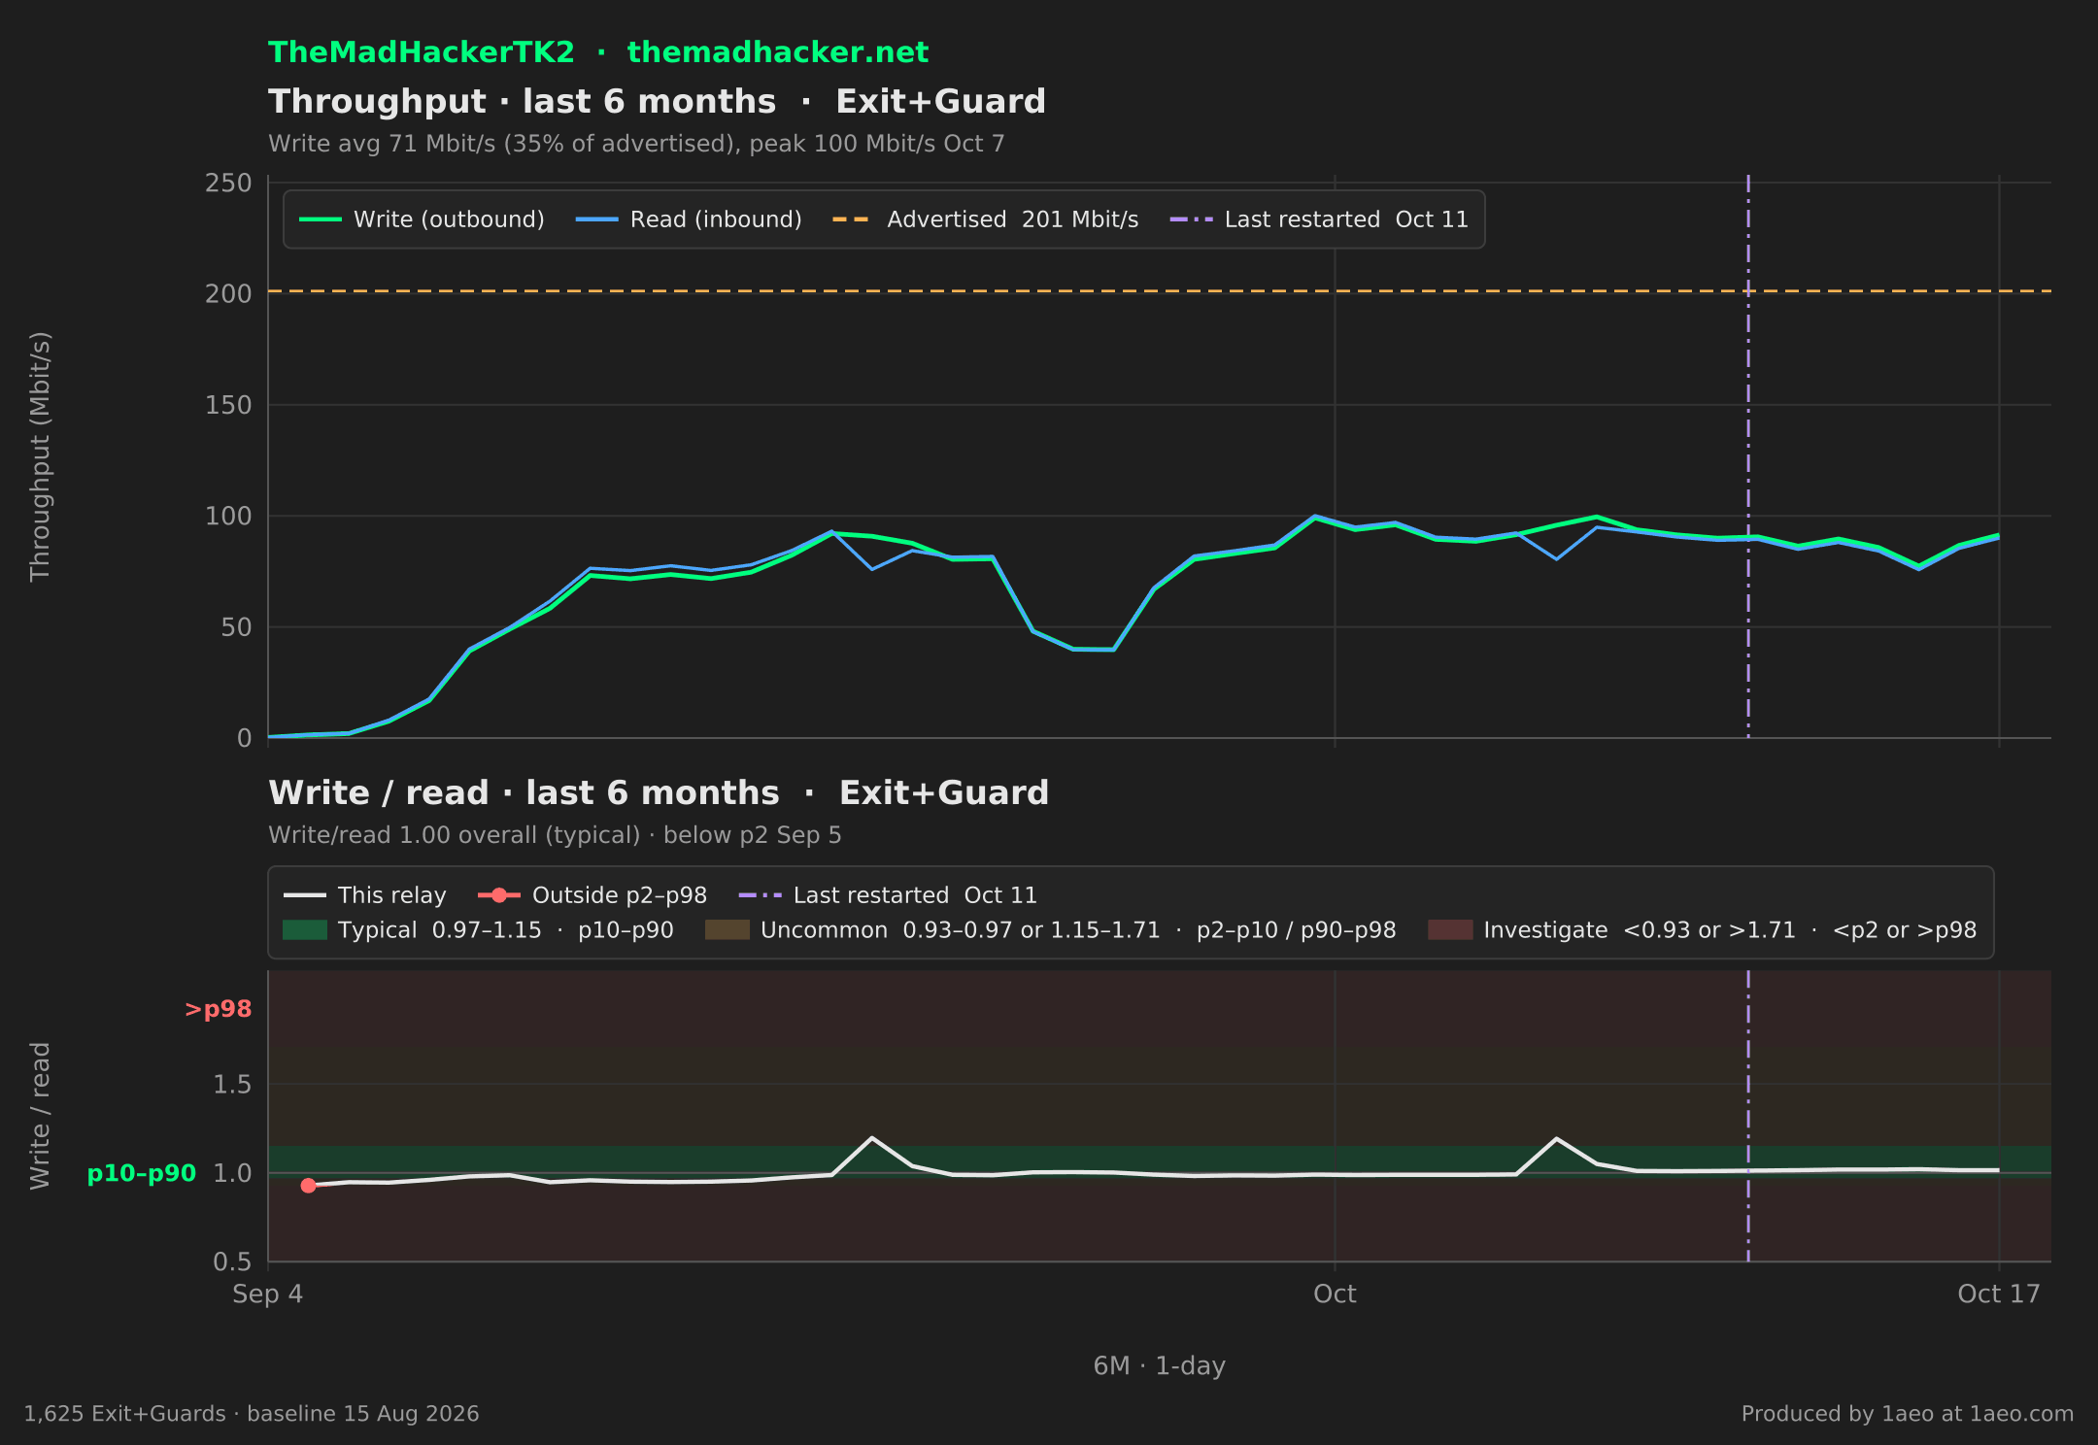Click the This relay legend entry
Screen dimensions: 2098x1445
click(365, 895)
